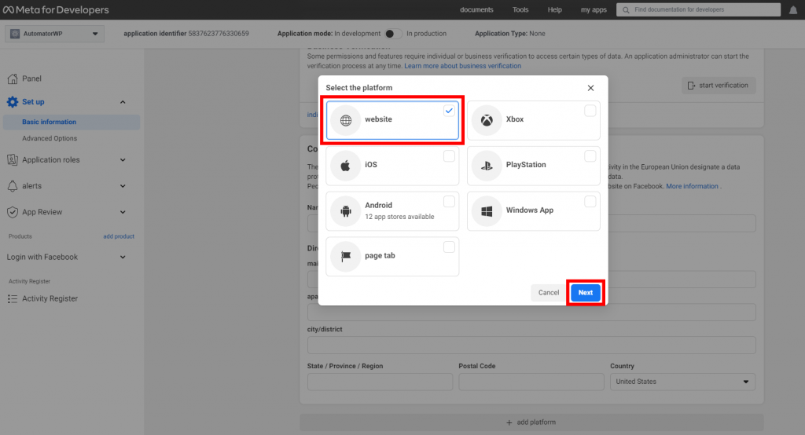Click the add product link
The image size is (805, 435).
point(119,236)
